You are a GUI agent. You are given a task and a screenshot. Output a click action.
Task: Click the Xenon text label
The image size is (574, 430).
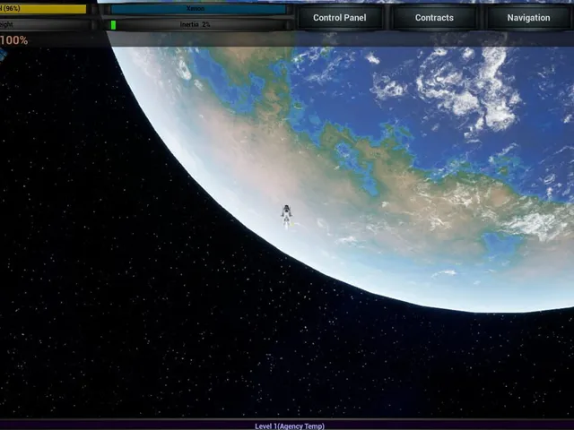(x=196, y=8)
